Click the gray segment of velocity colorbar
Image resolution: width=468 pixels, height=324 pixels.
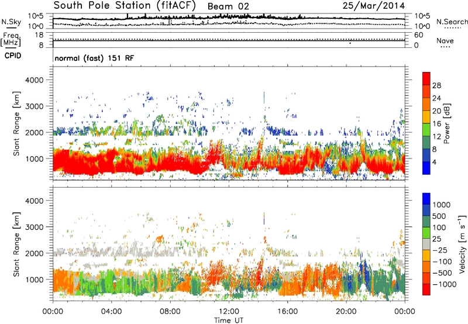click(426, 244)
